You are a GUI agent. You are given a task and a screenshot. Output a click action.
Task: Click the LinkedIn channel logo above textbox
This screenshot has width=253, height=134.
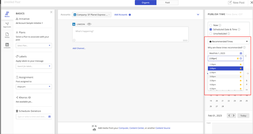(x=74, y=24)
